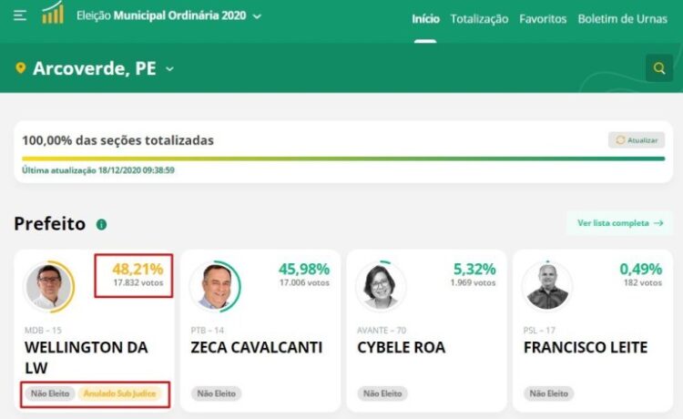
Task: Click Francisco Leite candidate photo
Action: [547, 286]
